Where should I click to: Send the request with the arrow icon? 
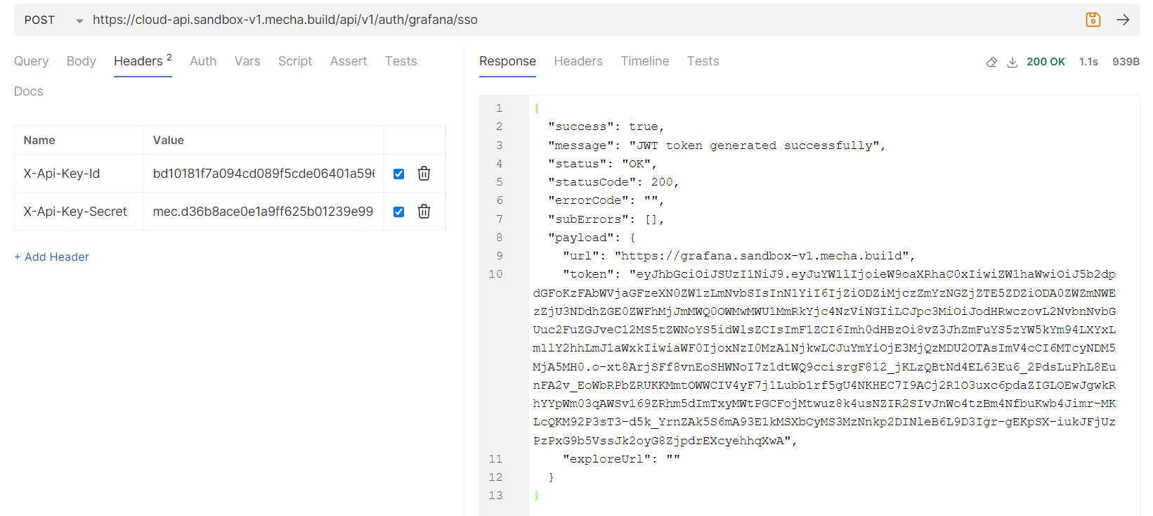pyautogui.click(x=1123, y=20)
